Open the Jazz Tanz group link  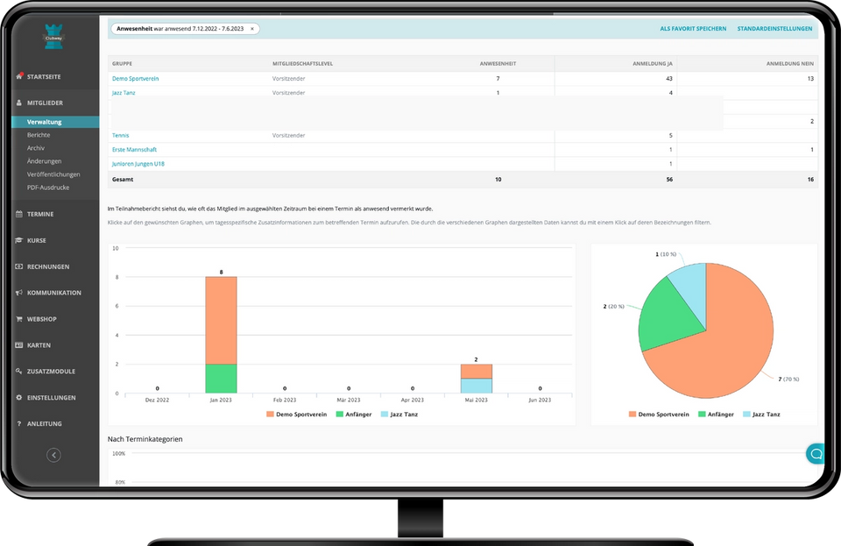[124, 93]
